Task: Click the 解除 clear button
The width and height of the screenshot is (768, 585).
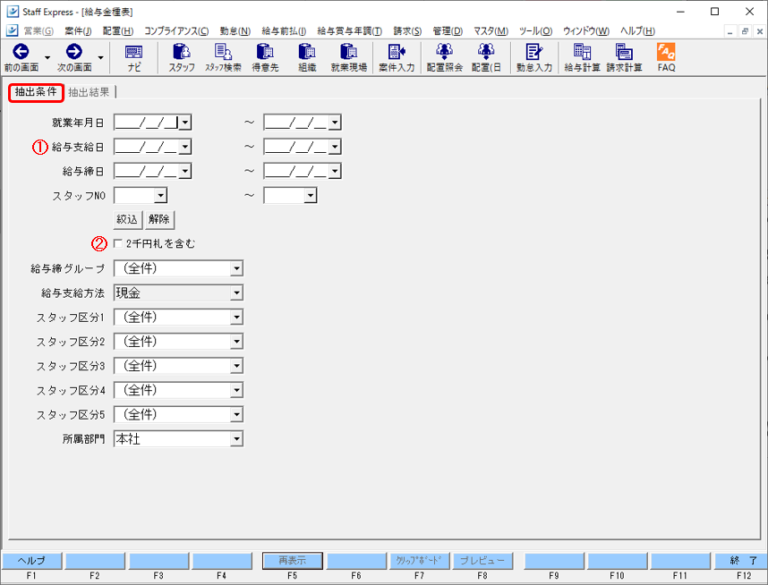Action: (159, 219)
